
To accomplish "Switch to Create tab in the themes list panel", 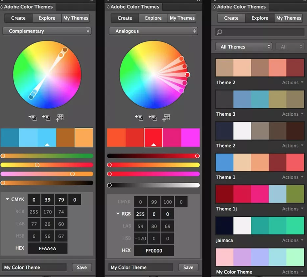I will pos(232,18).
